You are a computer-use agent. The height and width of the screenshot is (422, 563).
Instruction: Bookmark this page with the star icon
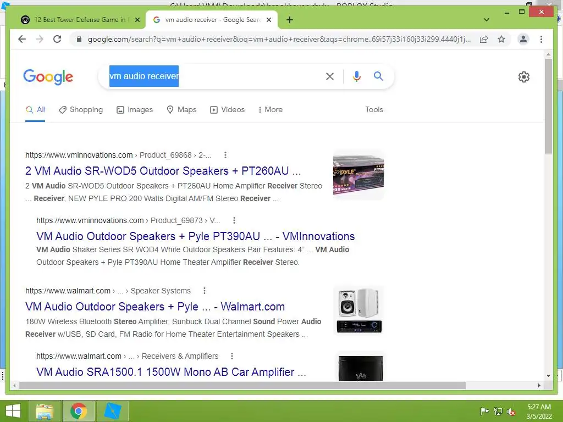click(x=501, y=39)
